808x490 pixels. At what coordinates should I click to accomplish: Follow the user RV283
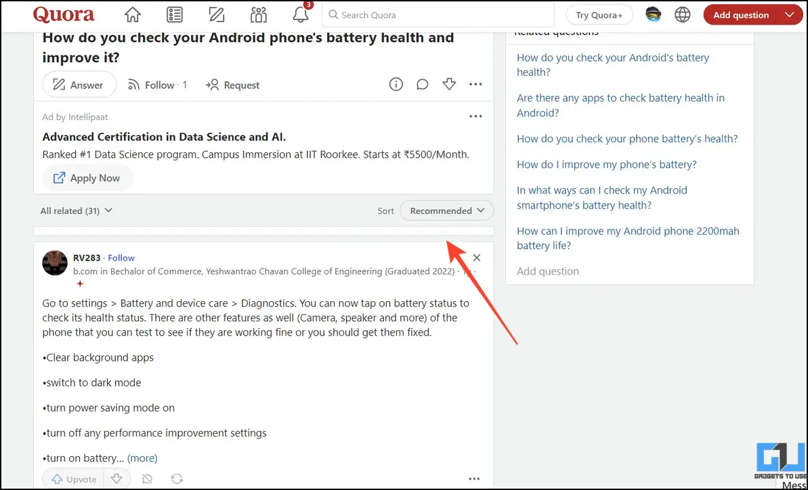[121, 258]
